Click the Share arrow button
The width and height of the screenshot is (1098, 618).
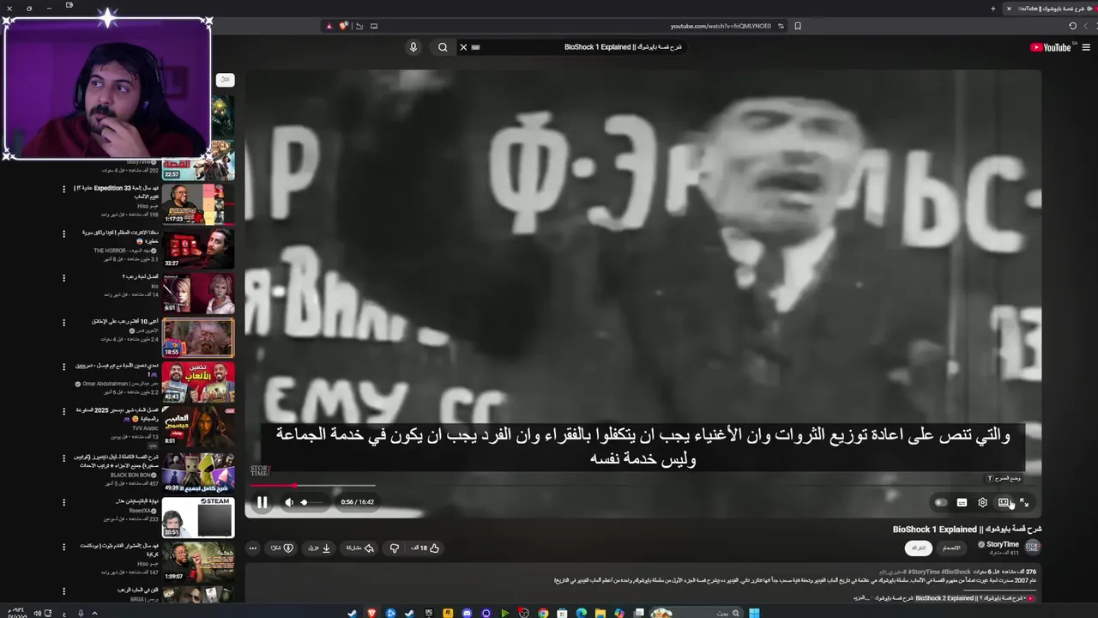(360, 548)
